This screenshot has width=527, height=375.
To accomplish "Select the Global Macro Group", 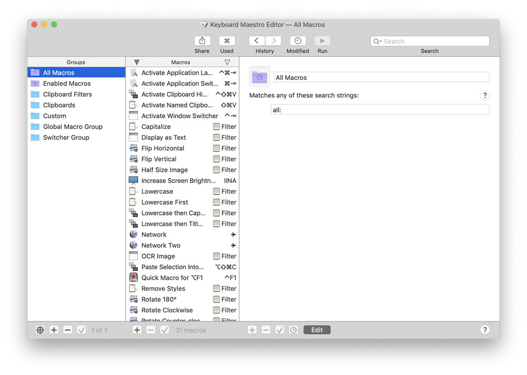I will pos(76,126).
